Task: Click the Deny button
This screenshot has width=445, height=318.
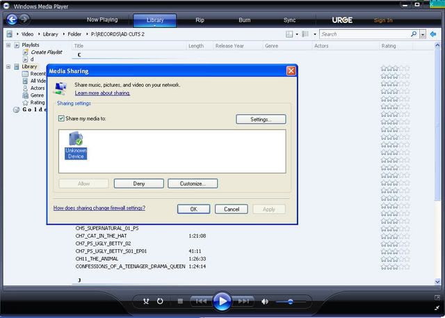Action: click(139, 184)
